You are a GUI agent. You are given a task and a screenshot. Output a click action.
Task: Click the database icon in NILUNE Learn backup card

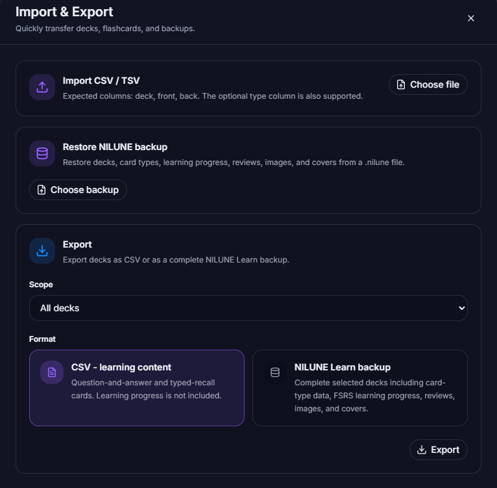click(x=275, y=372)
